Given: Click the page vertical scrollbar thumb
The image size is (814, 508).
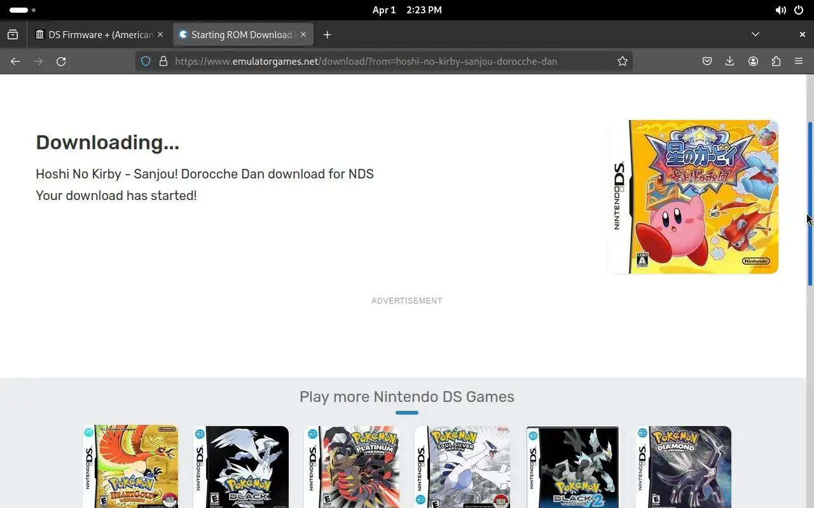Looking at the screenshot, I should pos(810,203).
